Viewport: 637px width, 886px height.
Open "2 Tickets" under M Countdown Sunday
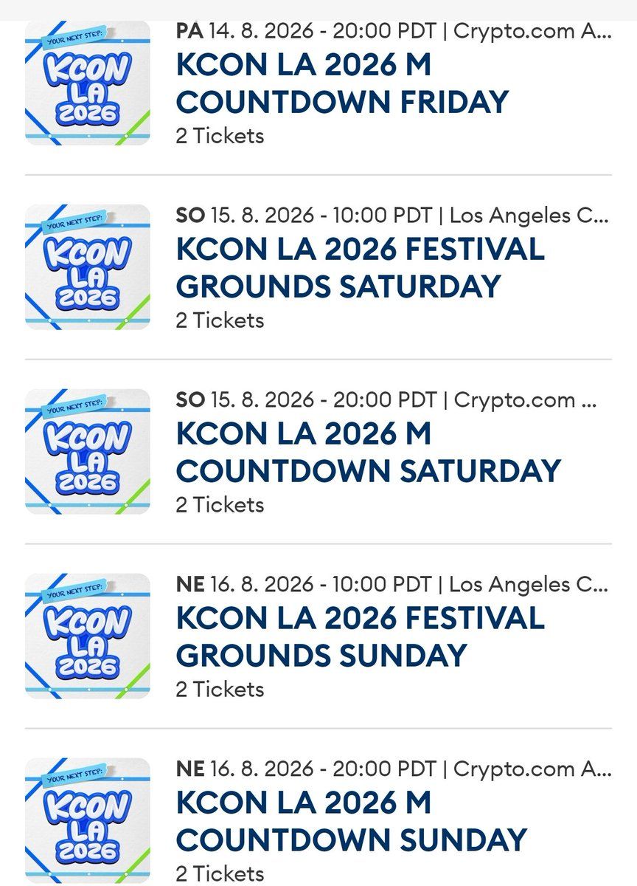(220, 874)
